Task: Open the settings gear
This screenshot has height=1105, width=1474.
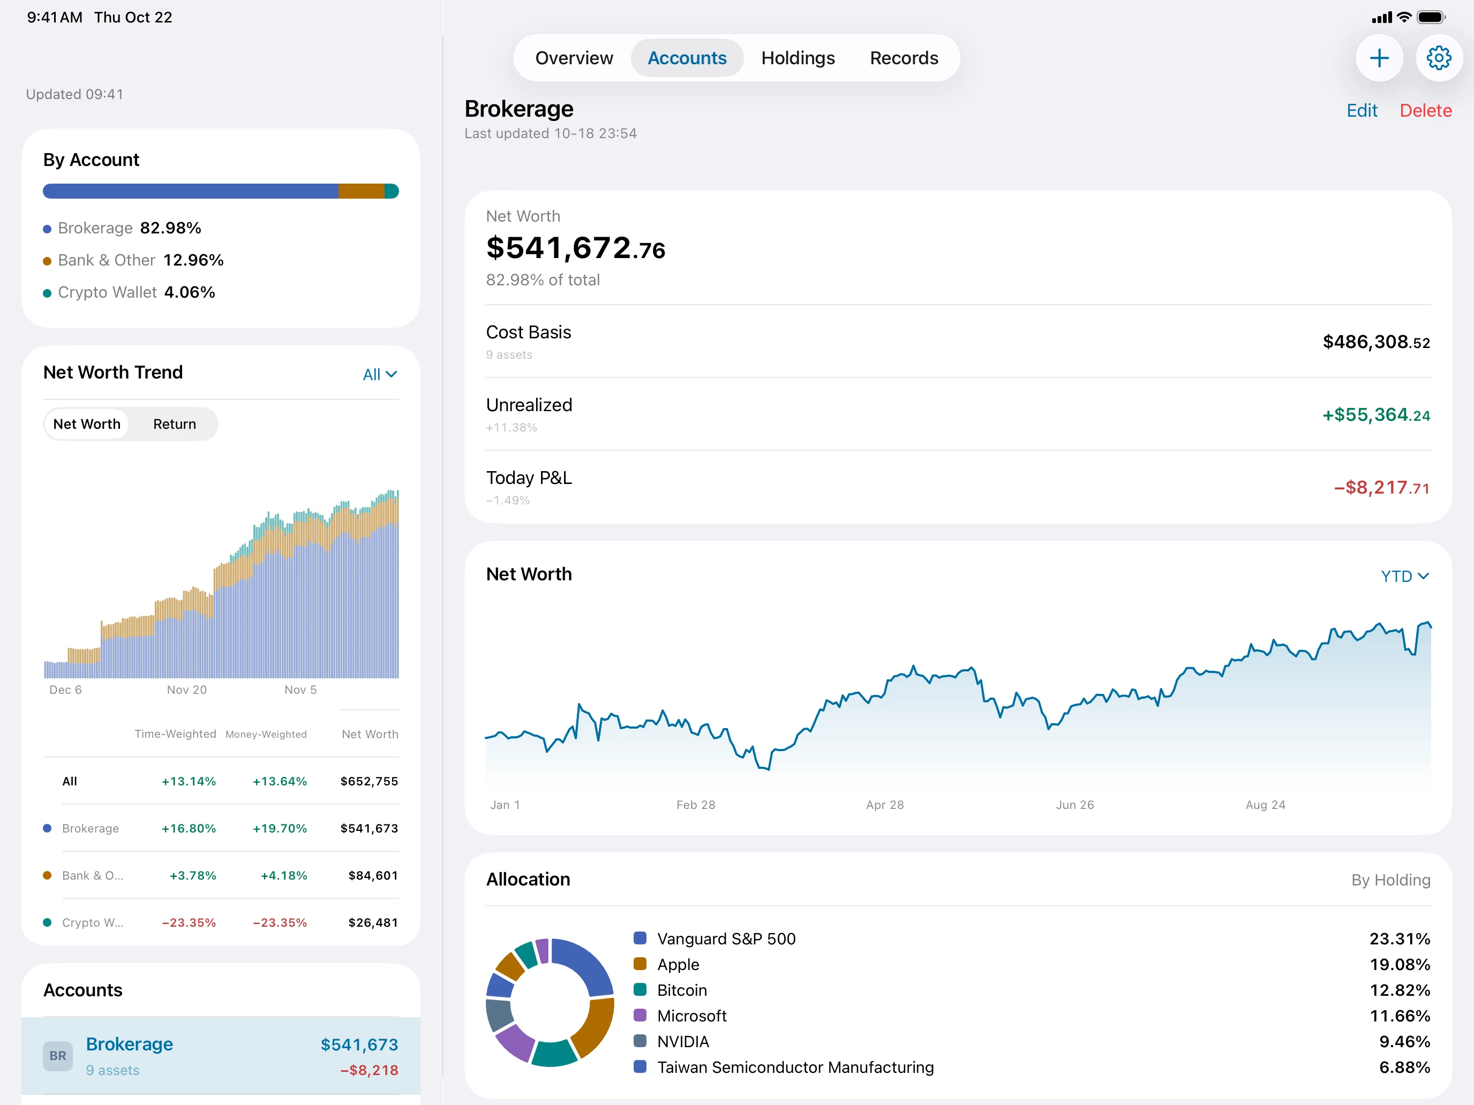Action: click(1439, 58)
